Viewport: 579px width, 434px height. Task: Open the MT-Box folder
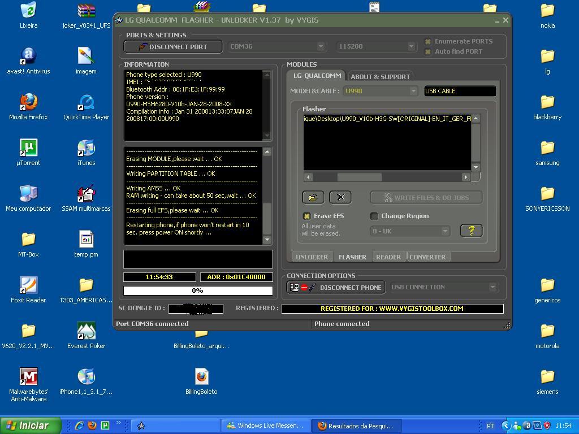point(28,239)
